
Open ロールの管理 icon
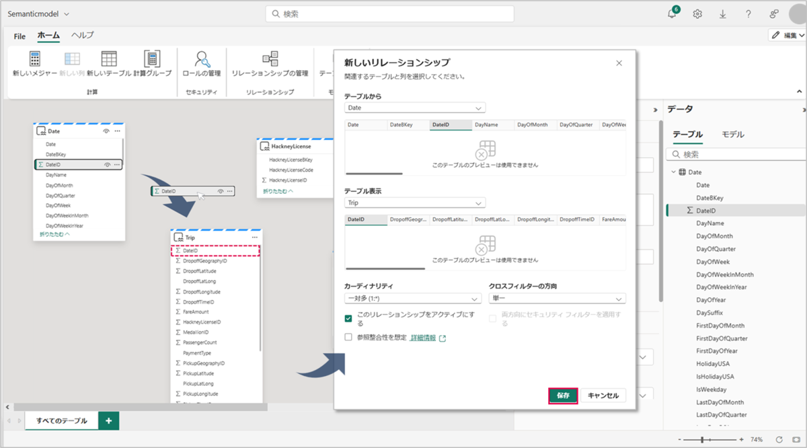(x=201, y=59)
